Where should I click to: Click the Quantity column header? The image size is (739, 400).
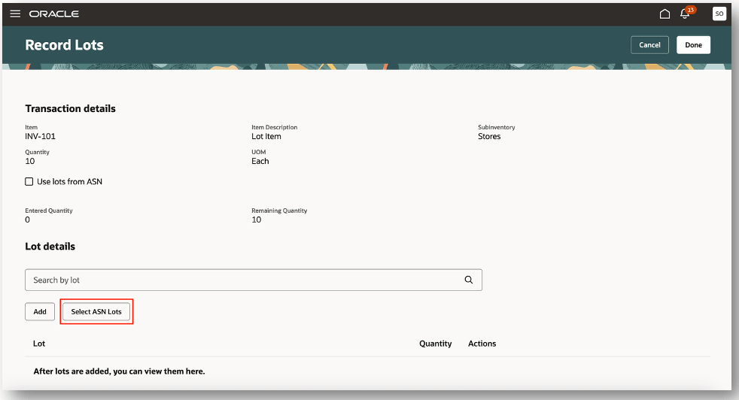pyautogui.click(x=436, y=344)
